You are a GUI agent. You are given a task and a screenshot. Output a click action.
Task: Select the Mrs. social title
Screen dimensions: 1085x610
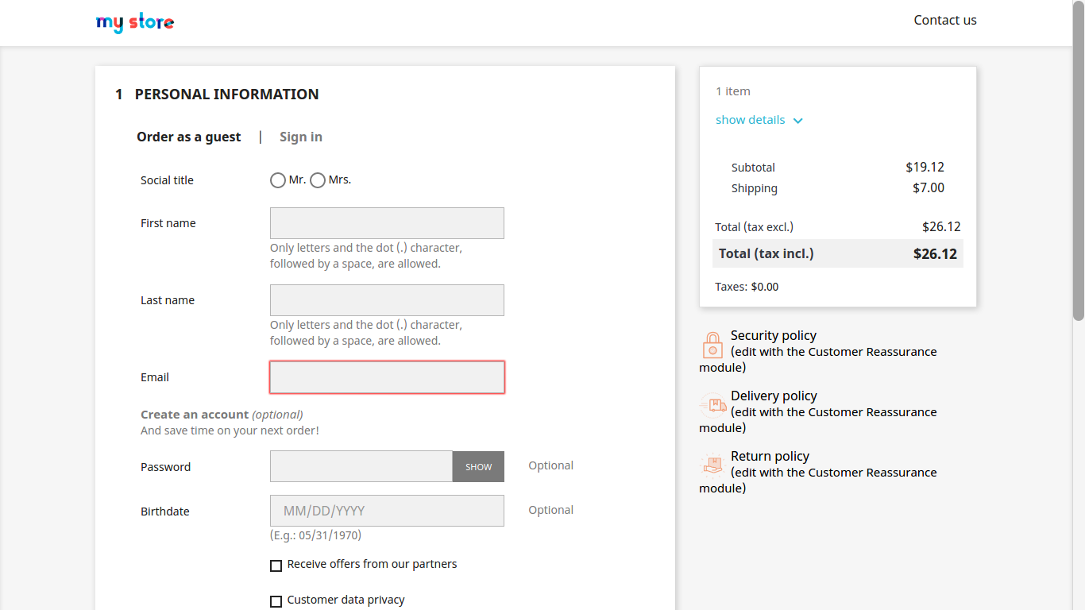point(318,180)
